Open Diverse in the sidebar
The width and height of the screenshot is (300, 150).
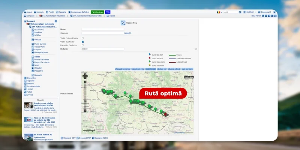[x=28, y=95]
